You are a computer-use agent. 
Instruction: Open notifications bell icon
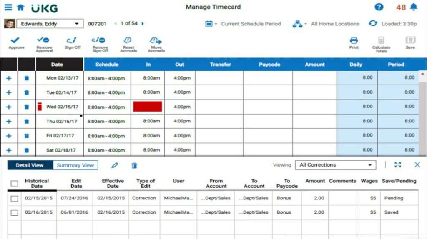(x=414, y=7)
